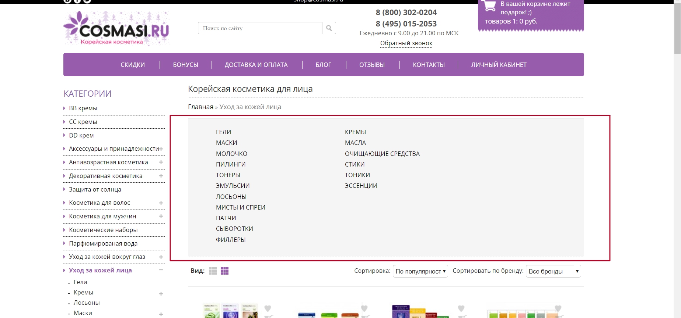This screenshot has width=681, height=318.
Task: Click the Cosmasi.ru logo
Action: point(116,29)
